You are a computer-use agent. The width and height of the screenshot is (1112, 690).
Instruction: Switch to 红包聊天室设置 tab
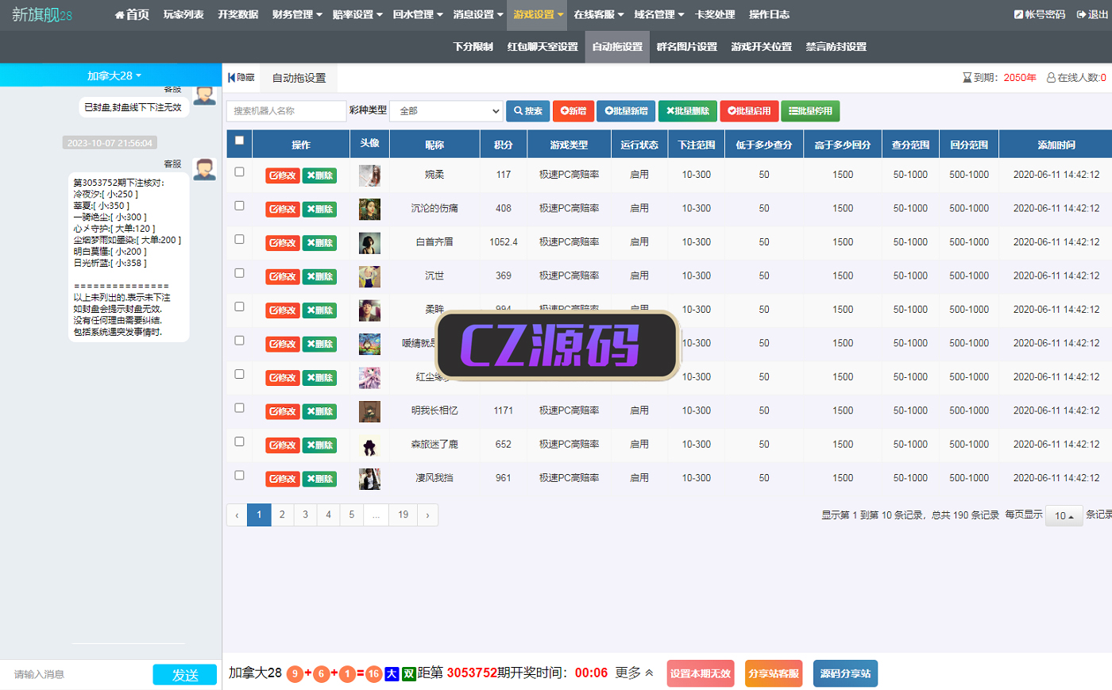coord(542,47)
